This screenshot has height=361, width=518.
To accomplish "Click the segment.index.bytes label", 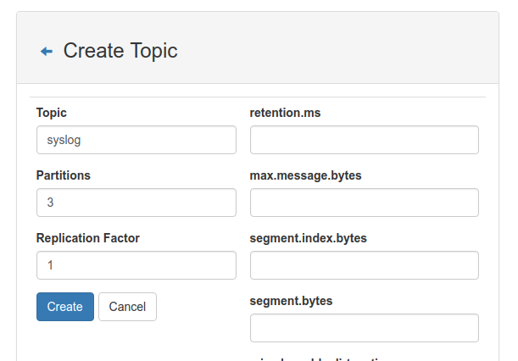I will [309, 238].
